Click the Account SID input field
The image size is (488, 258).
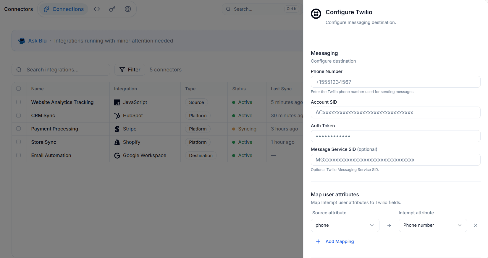[x=395, y=112]
